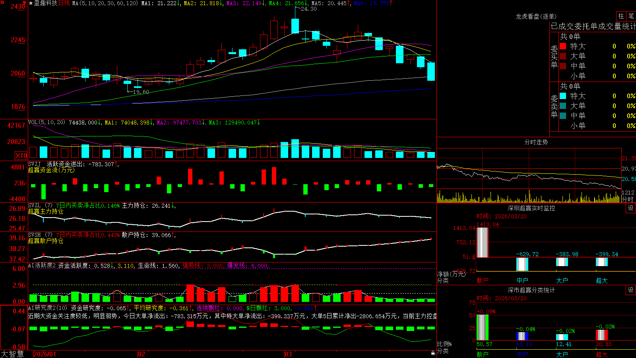Click the -629.72 value above 中户 bar

tap(527, 254)
